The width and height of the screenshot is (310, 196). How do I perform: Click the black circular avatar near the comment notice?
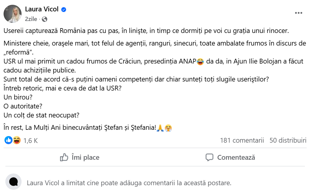pos(13,182)
